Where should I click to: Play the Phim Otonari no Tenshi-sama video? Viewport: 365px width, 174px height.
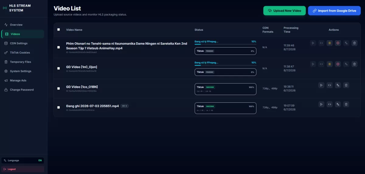pyautogui.click(x=313, y=43)
